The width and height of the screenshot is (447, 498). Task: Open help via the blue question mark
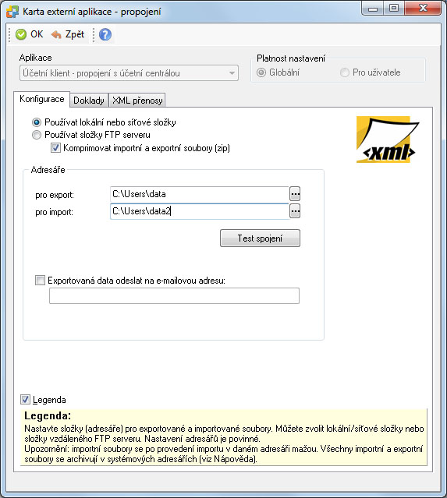(x=105, y=34)
